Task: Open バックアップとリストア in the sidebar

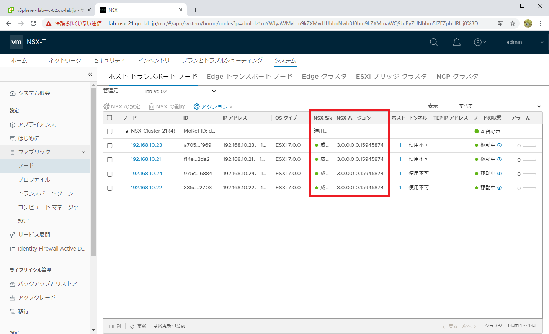Action: (47, 284)
